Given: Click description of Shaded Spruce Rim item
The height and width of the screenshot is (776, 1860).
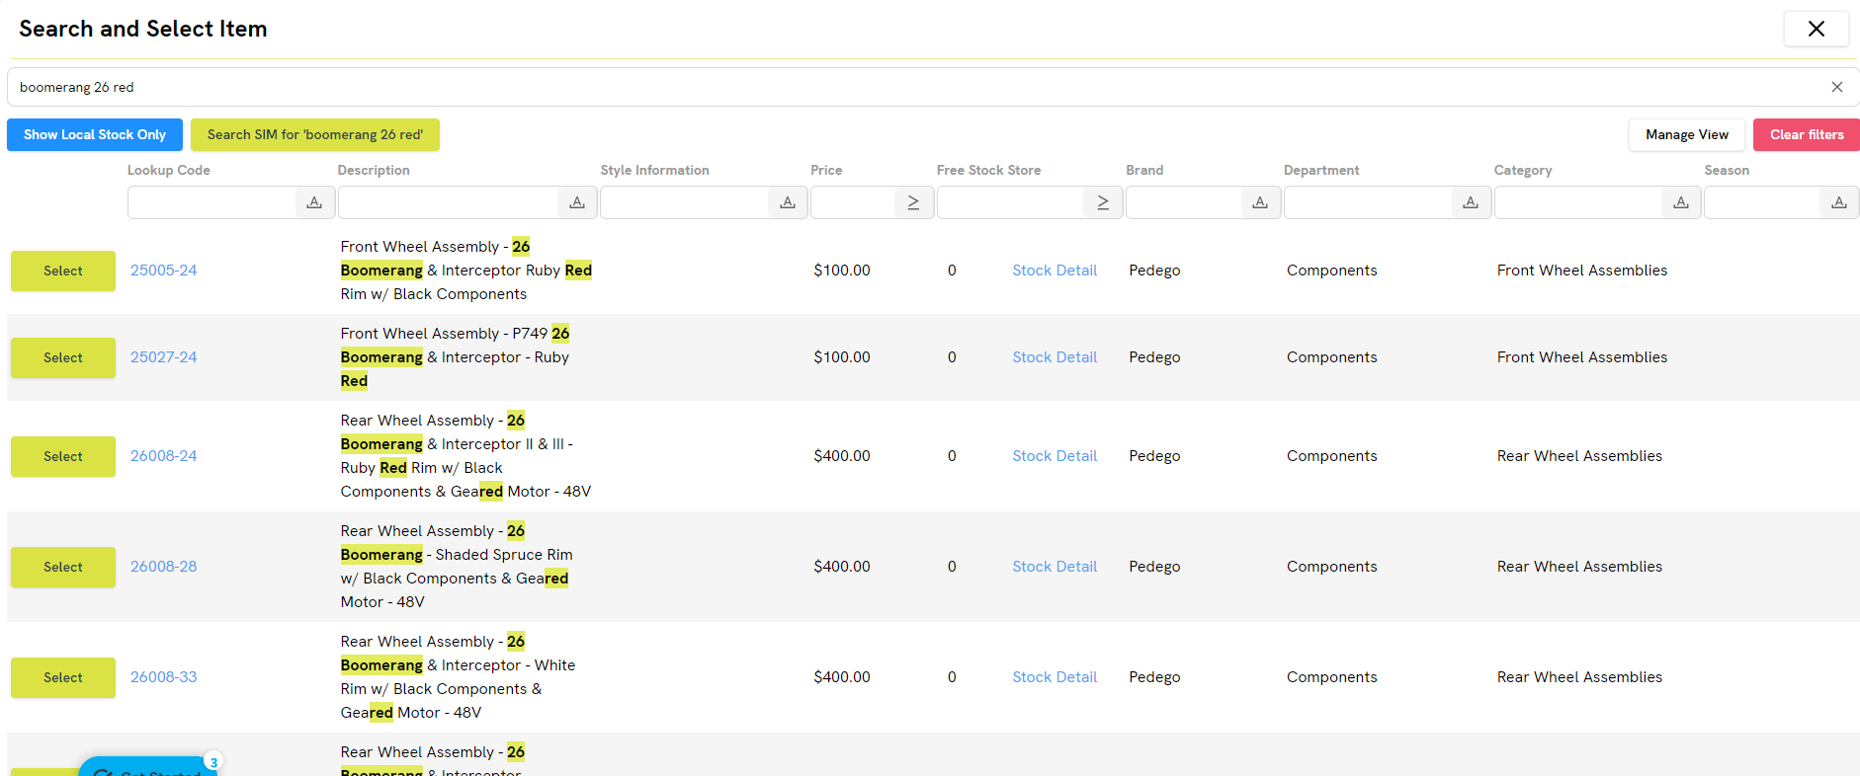Looking at the screenshot, I should 457,567.
